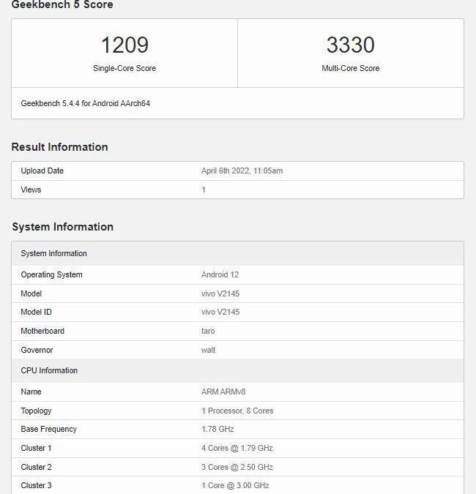
Task: Click the Governor value walt
Action: coord(208,350)
